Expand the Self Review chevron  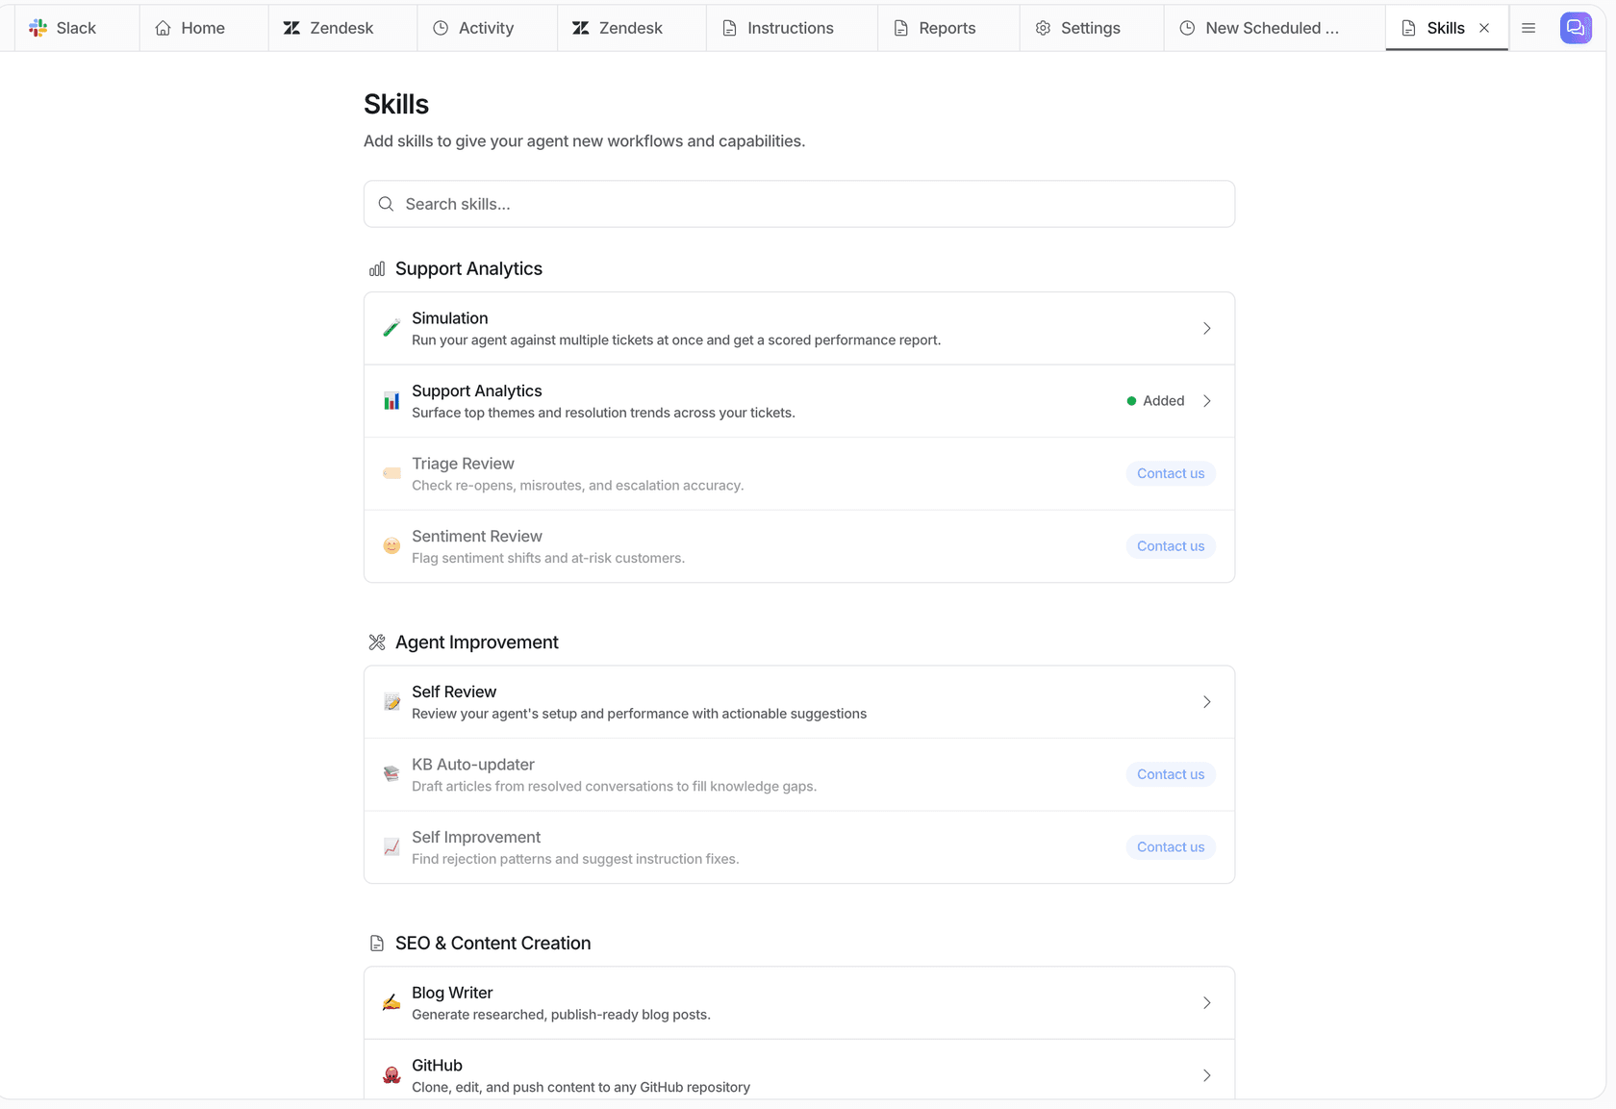1207,702
